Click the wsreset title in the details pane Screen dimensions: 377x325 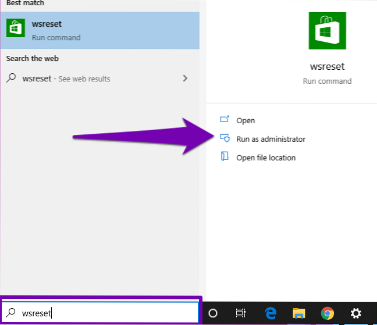coord(327,67)
